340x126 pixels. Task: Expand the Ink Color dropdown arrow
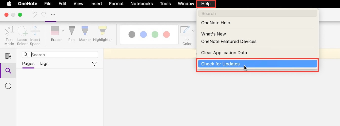click(x=193, y=31)
